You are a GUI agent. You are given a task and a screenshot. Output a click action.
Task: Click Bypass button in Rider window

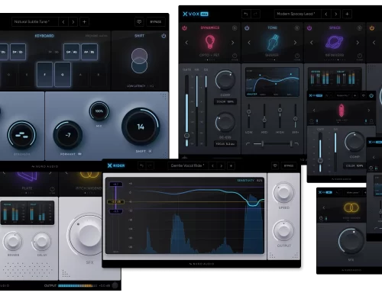coord(289,165)
